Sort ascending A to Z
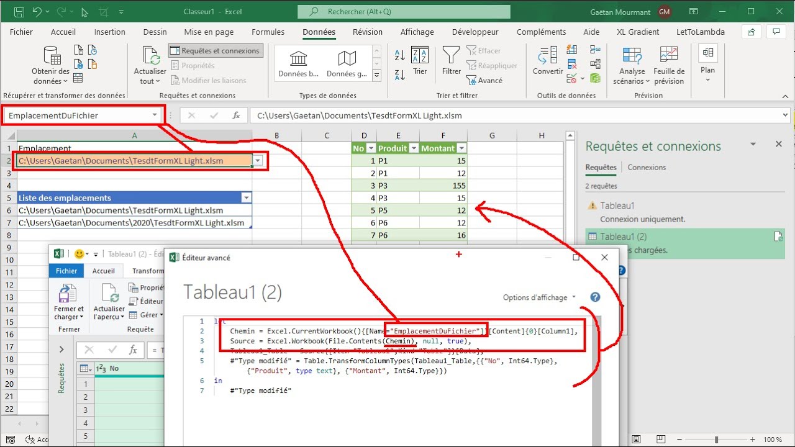Screen dimensions: 795x447 coord(400,55)
